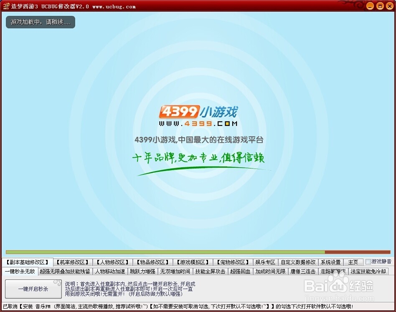Select the 唐僧三连击 sub-tab
The image size is (396, 312).
[303, 272]
